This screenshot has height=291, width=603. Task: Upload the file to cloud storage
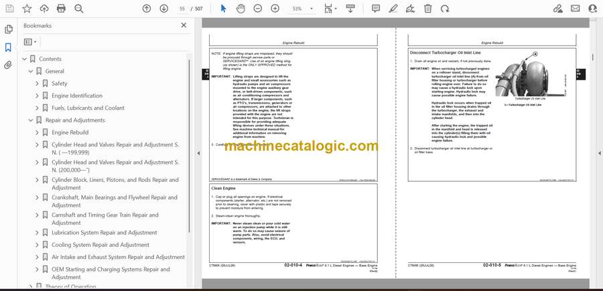(44, 9)
